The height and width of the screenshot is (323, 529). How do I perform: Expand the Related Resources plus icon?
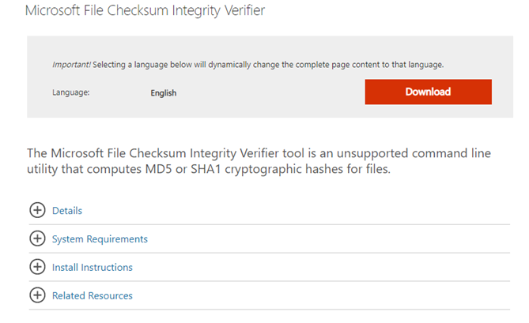37,295
